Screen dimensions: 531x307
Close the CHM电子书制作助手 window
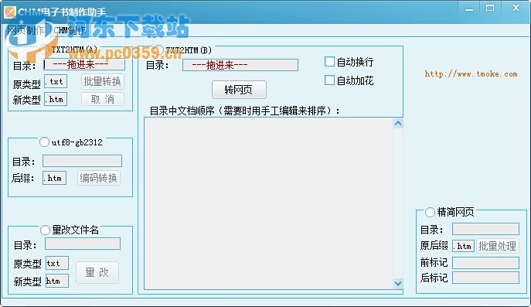tap(516, 8)
